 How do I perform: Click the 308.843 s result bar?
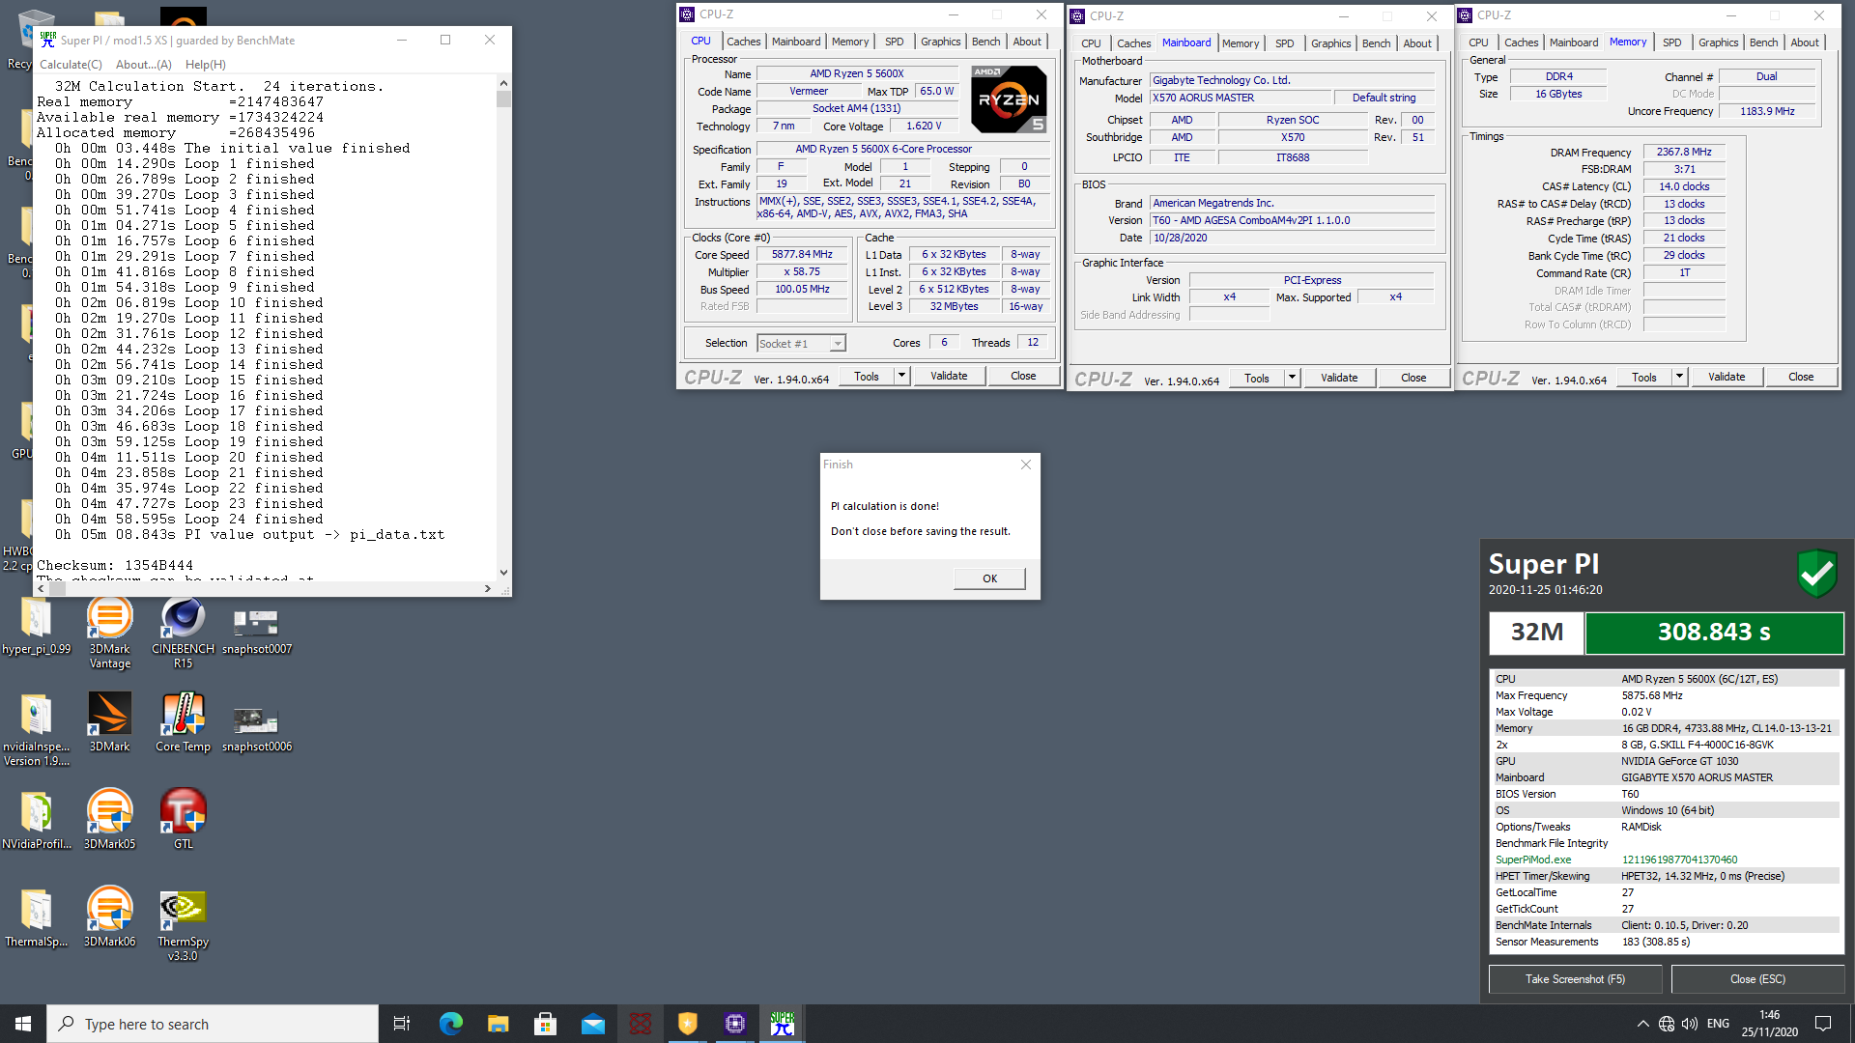click(x=1714, y=633)
